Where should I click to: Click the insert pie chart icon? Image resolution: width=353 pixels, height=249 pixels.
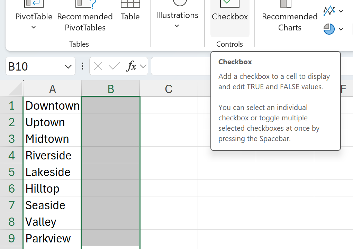(329, 29)
